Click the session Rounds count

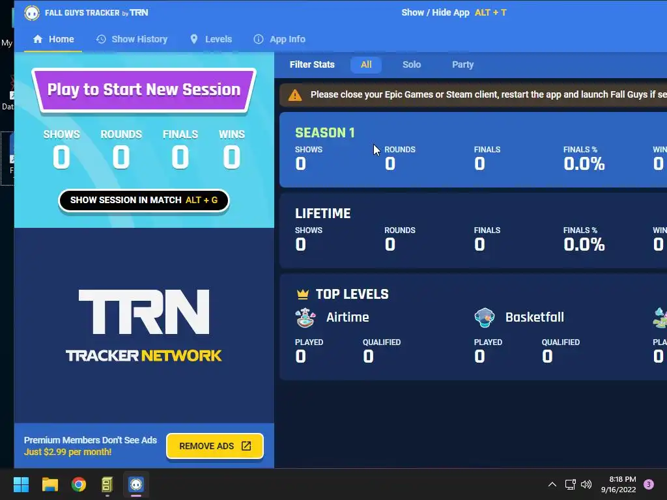pyautogui.click(x=121, y=157)
